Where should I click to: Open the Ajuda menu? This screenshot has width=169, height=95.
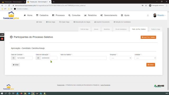125,15
